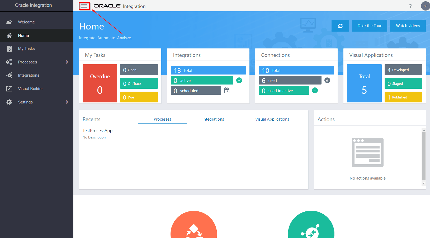430x238 pixels.
Task: Switch to the Visual Applications recents tab
Action: (x=272, y=119)
